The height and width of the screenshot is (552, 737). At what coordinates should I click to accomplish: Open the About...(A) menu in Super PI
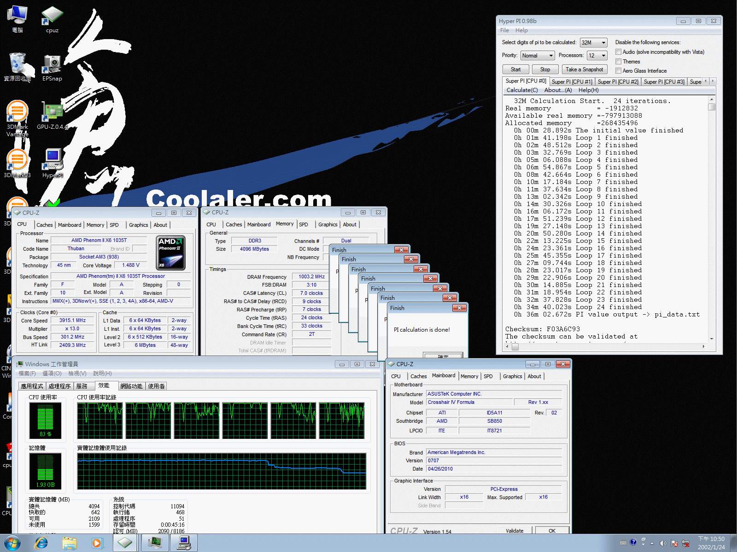pyautogui.click(x=558, y=90)
